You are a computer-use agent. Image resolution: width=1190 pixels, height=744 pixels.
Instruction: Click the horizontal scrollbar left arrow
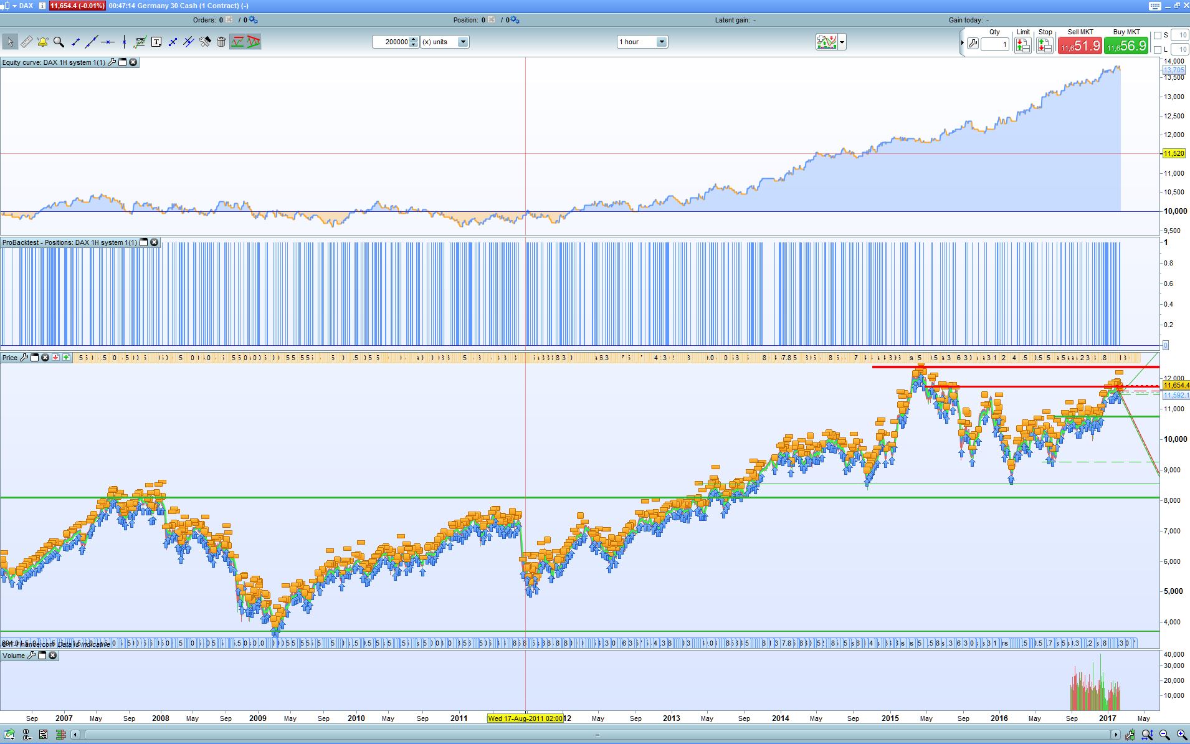click(x=75, y=735)
